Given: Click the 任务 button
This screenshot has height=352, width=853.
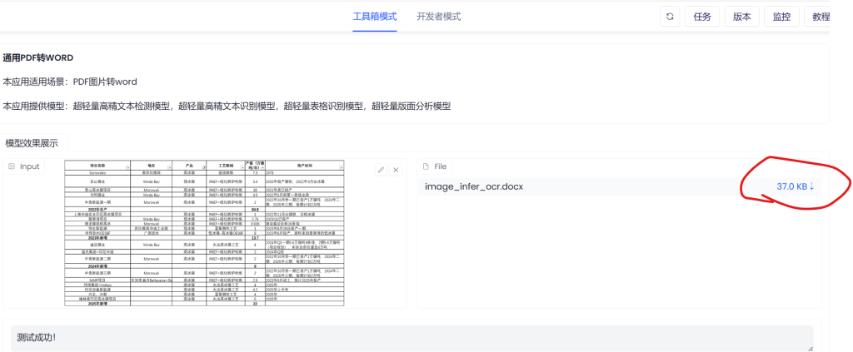Looking at the screenshot, I should pyautogui.click(x=701, y=17).
